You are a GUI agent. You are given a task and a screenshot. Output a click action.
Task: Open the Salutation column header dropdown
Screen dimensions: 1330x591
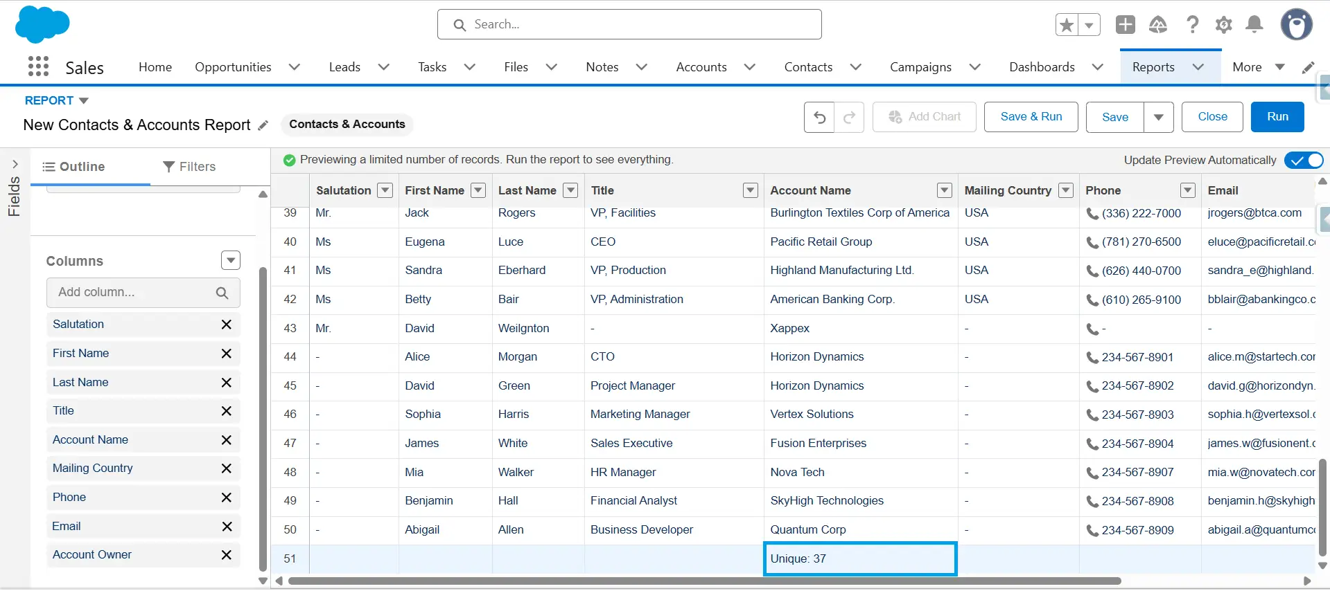pyautogui.click(x=385, y=190)
